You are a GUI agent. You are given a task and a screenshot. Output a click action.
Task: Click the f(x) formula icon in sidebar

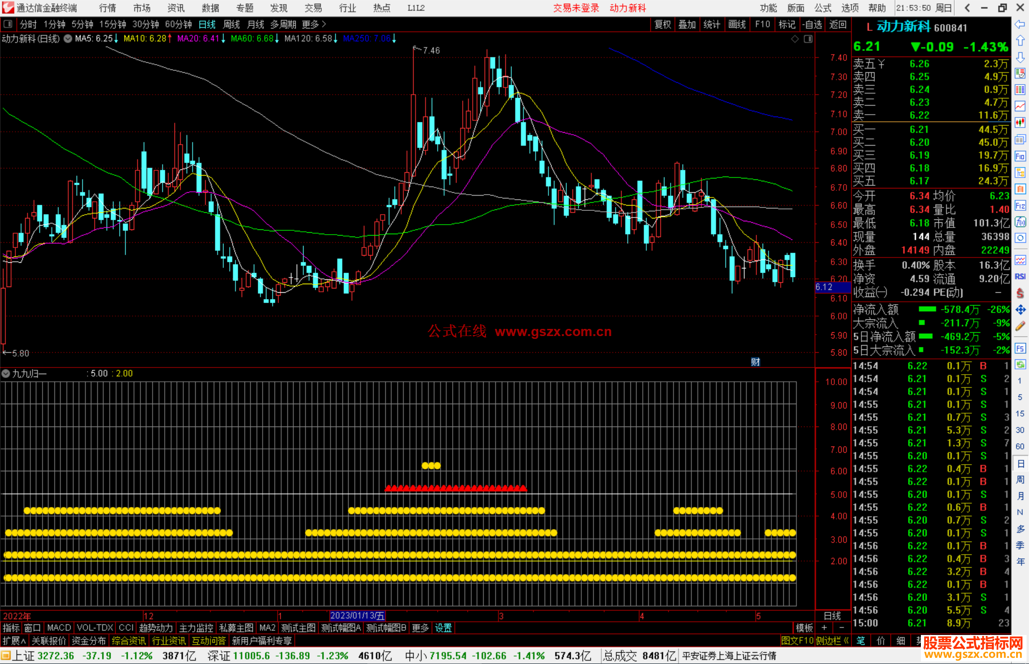click(x=1020, y=222)
